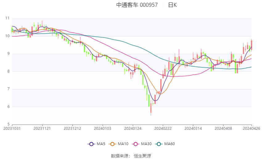
Task: Click the lowest candlestick near 5.5
Action: [151, 108]
